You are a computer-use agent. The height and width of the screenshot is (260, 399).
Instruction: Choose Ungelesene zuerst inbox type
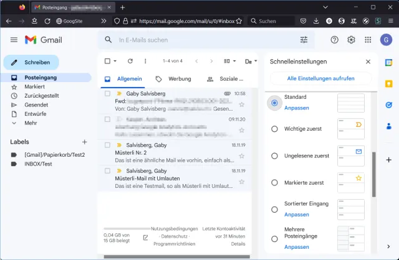274,156
